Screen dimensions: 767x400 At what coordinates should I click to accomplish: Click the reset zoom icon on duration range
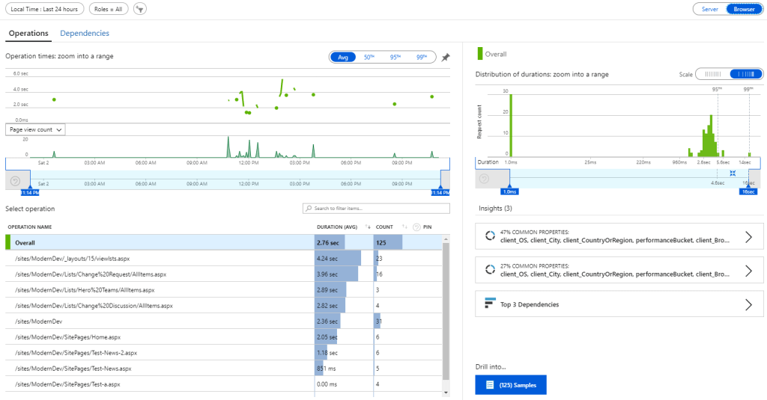click(733, 173)
